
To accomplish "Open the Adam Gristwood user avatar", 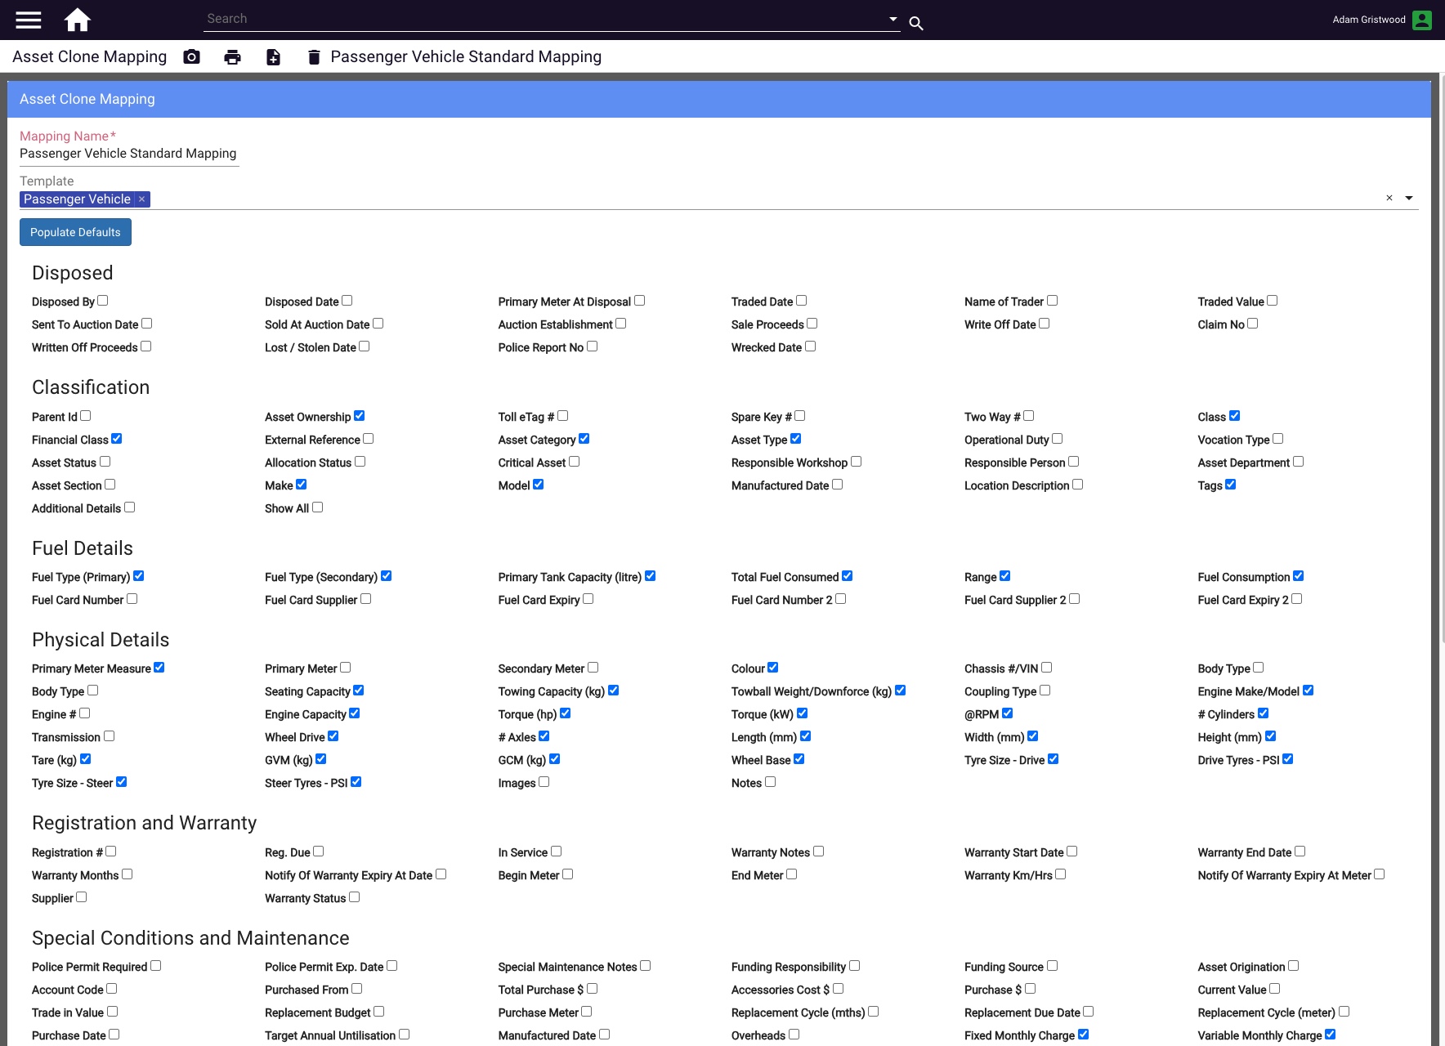I will [1422, 20].
